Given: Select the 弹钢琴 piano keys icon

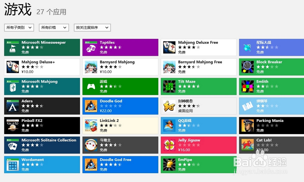Looking at the screenshot, I should (x=247, y=106).
